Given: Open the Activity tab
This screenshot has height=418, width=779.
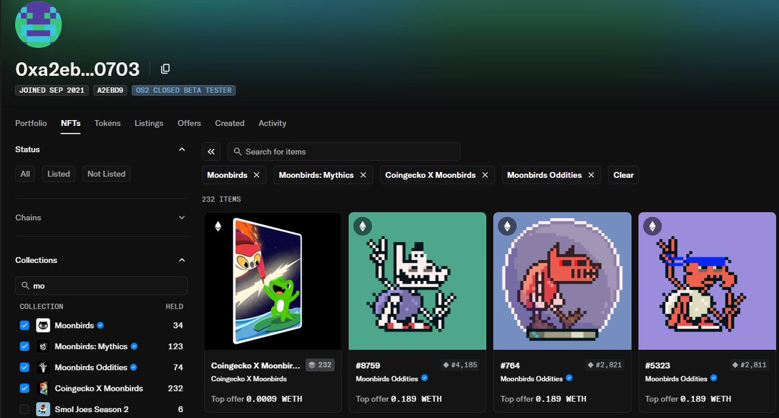Looking at the screenshot, I should [273, 123].
